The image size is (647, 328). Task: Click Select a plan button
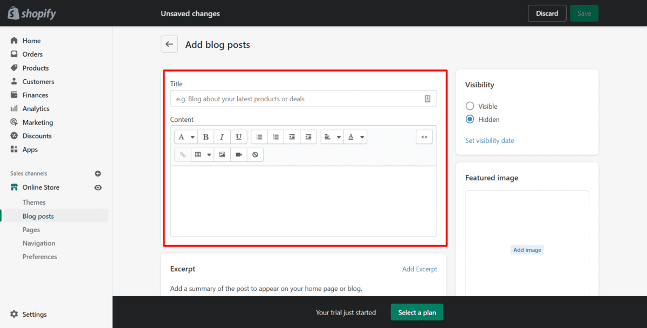pyautogui.click(x=417, y=312)
